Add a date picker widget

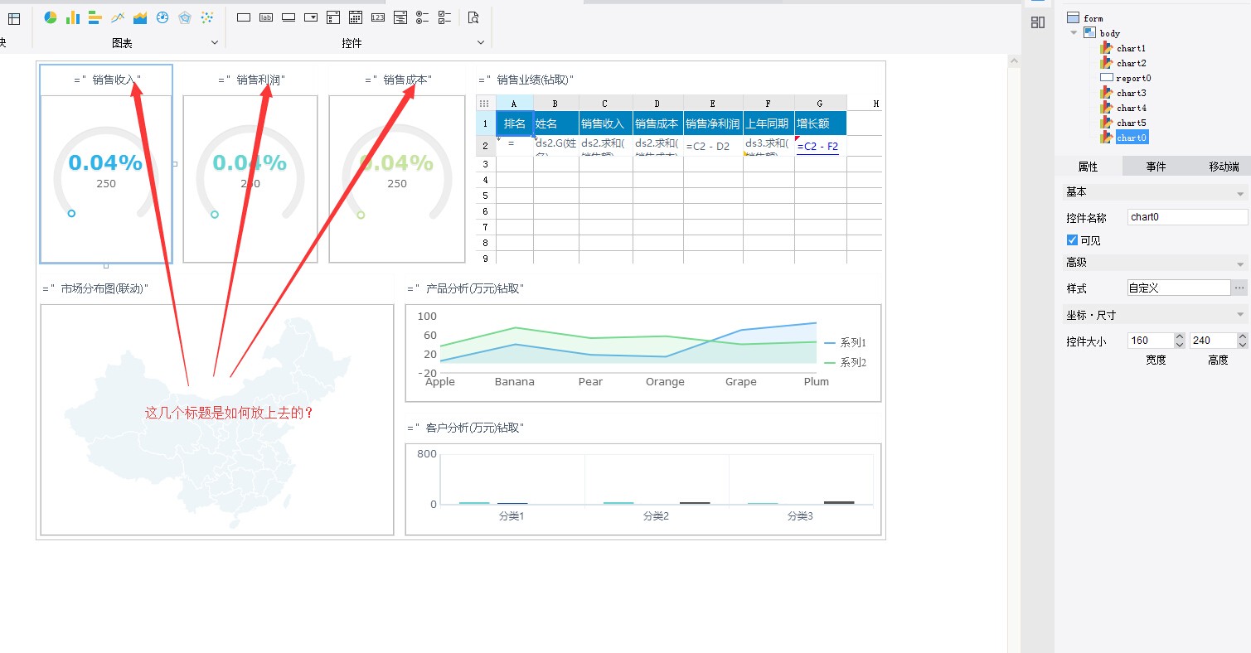pyautogui.click(x=356, y=17)
